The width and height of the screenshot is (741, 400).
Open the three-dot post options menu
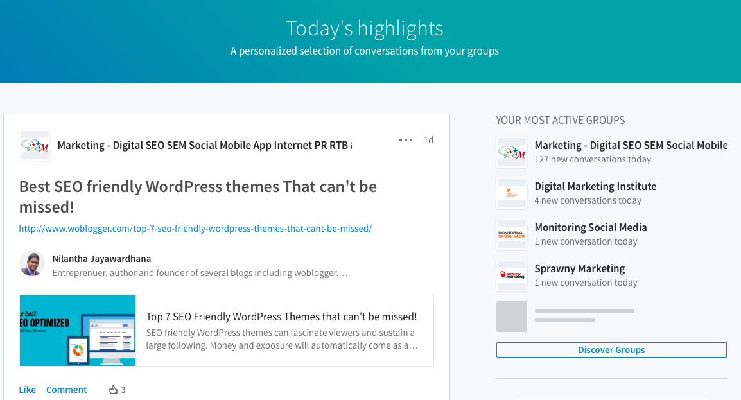pyautogui.click(x=405, y=140)
